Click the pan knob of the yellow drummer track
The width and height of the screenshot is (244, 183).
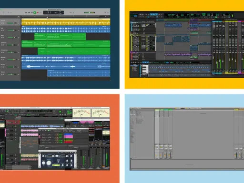point(19,23)
